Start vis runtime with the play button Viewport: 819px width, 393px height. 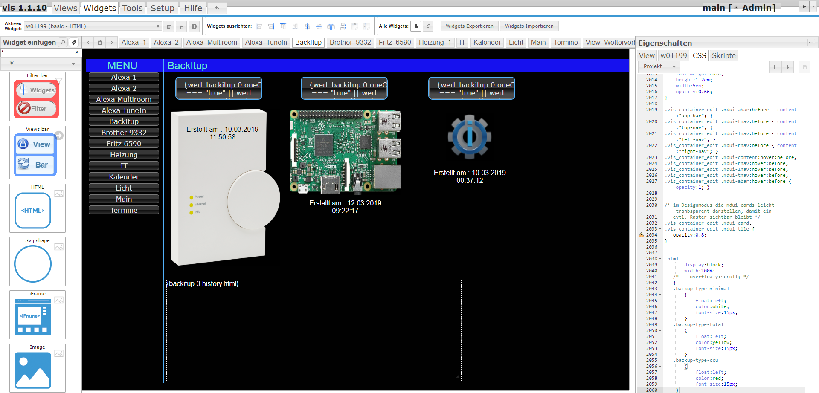pyautogui.click(x=804, y=6)
